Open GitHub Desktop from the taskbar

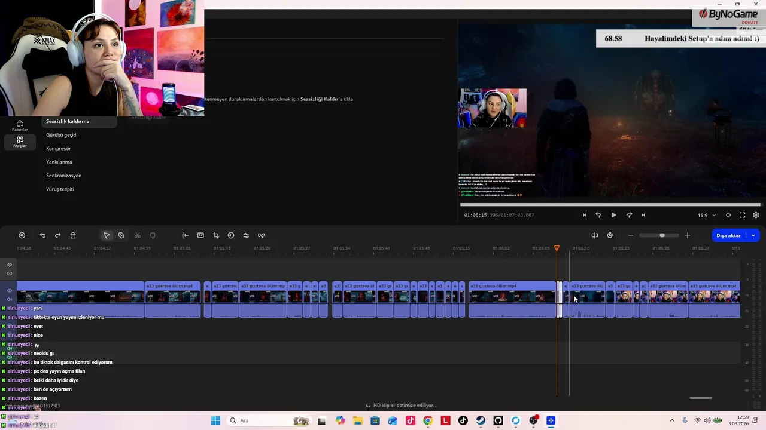(x=498, y=420)
